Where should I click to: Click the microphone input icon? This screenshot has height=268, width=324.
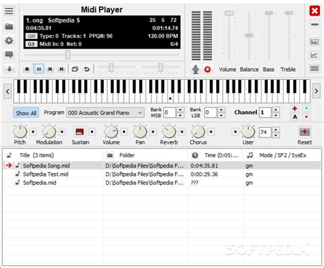point(195,69)
